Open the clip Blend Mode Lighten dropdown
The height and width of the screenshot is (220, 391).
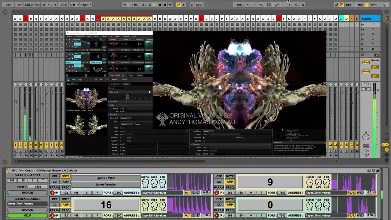click(x=208, y=131)
